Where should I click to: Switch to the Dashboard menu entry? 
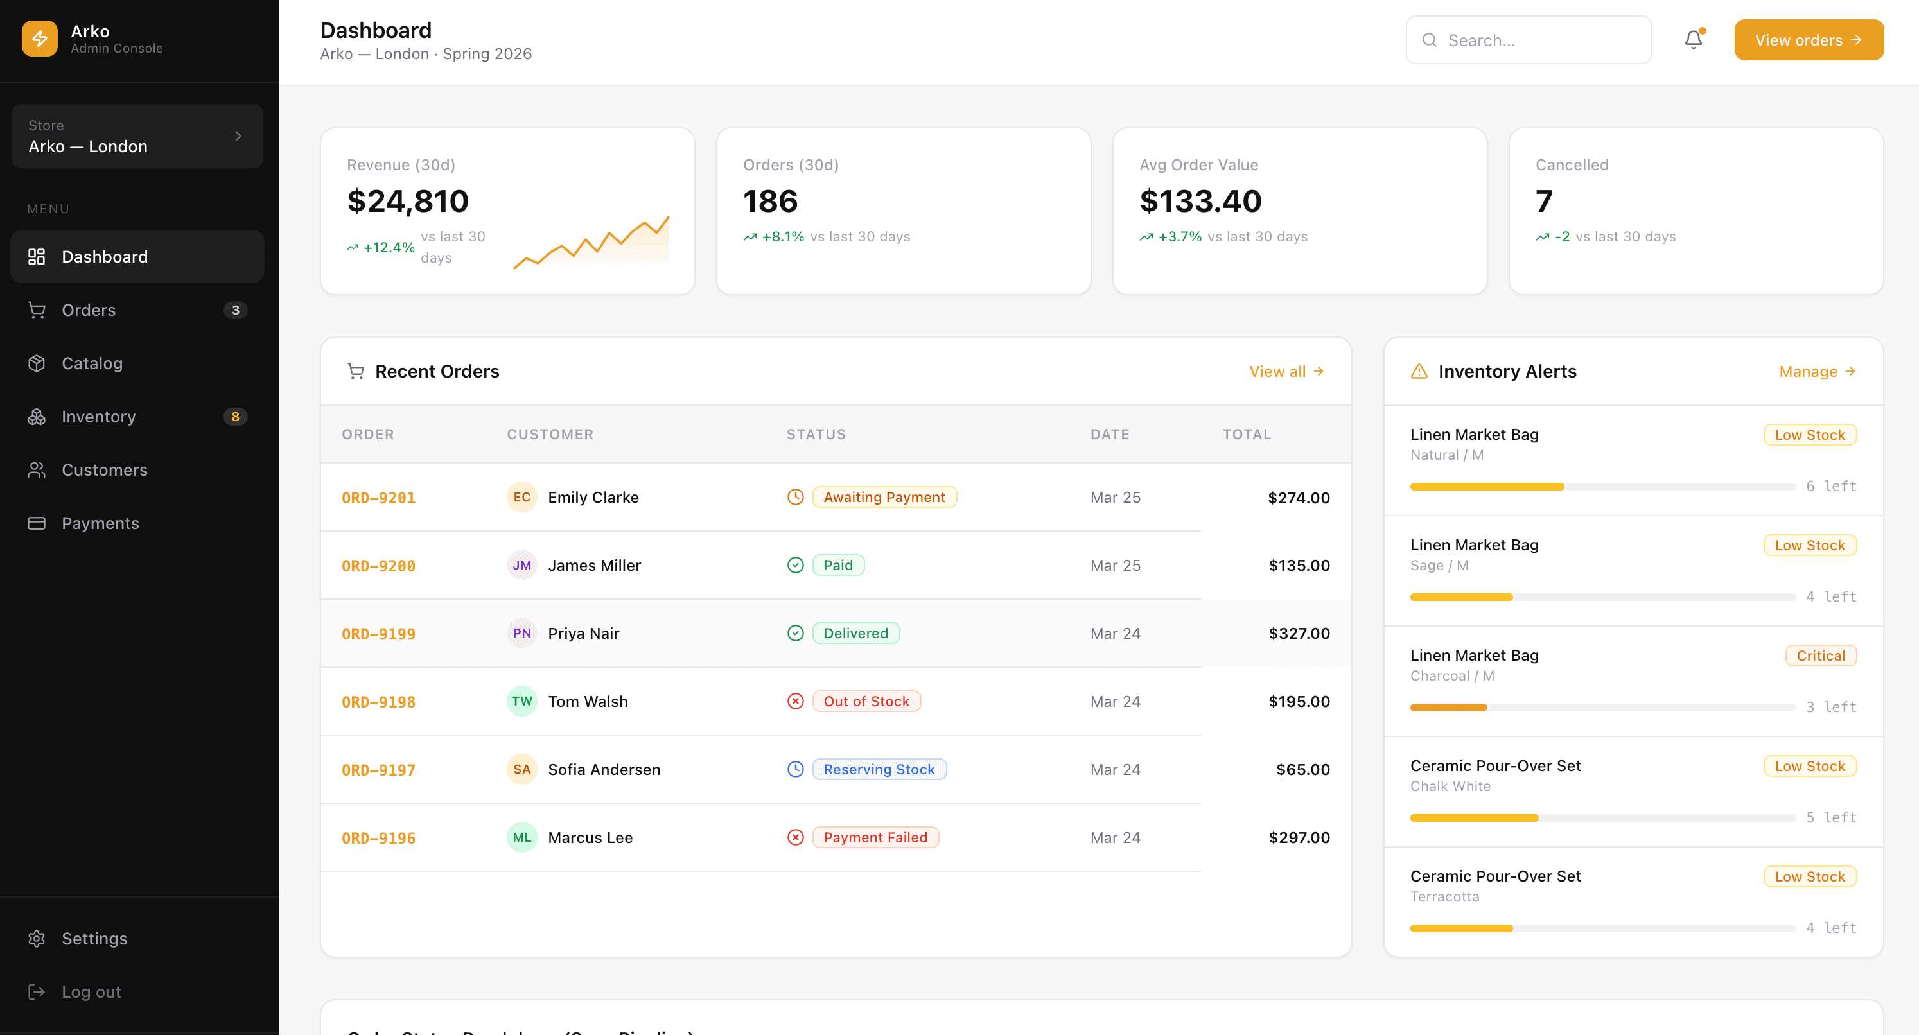104,256
